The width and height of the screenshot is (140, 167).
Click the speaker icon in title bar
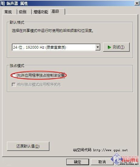(2, 3)
